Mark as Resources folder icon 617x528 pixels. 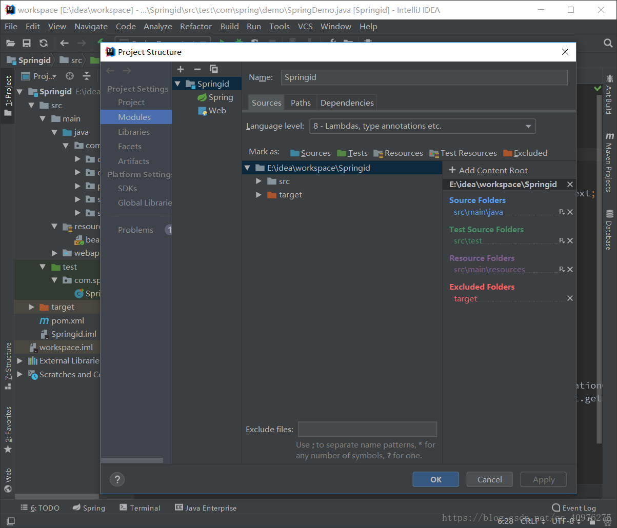pyautogui.click(x=379, y=153)
